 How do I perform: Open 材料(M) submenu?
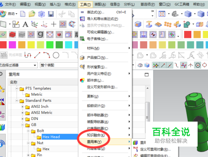(105, 48)
